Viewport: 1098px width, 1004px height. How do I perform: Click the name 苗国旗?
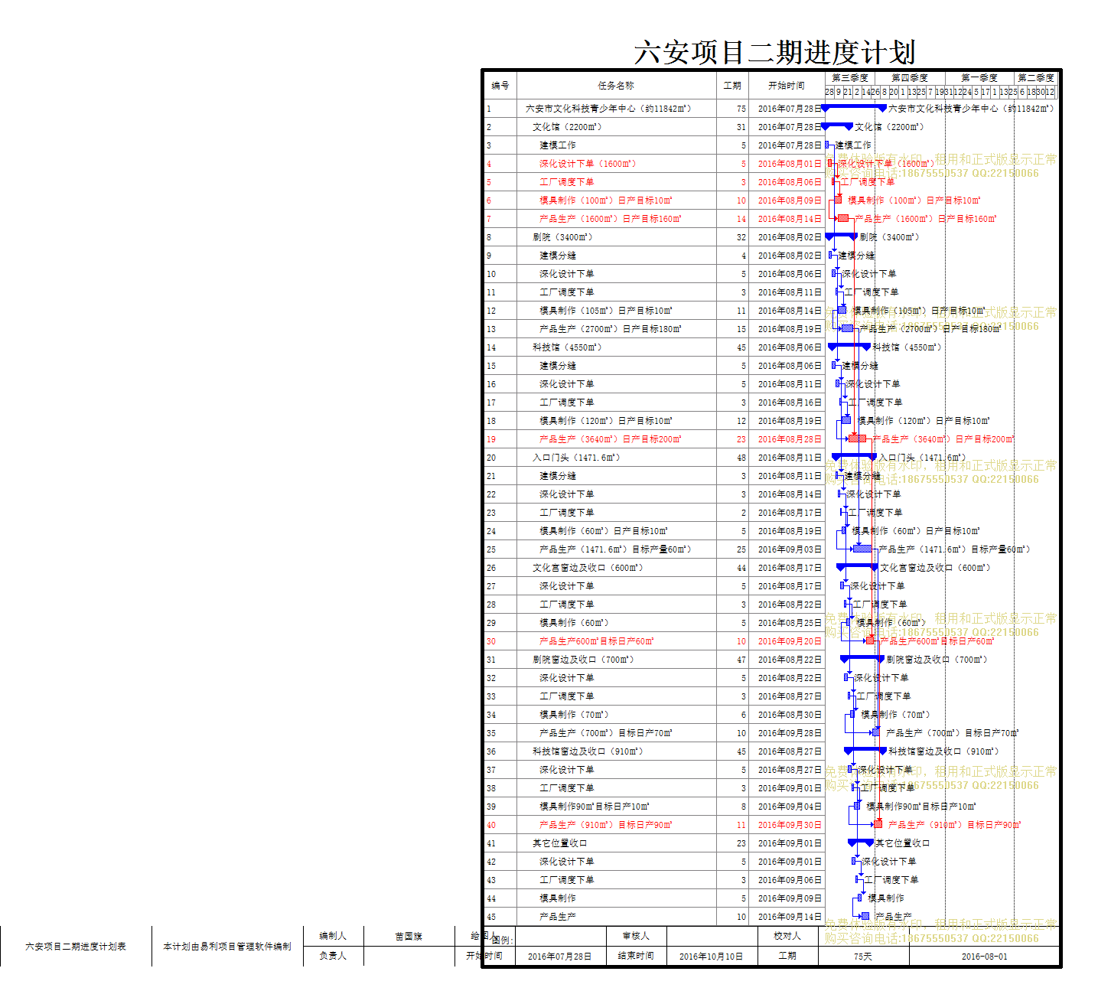point(409,936)
